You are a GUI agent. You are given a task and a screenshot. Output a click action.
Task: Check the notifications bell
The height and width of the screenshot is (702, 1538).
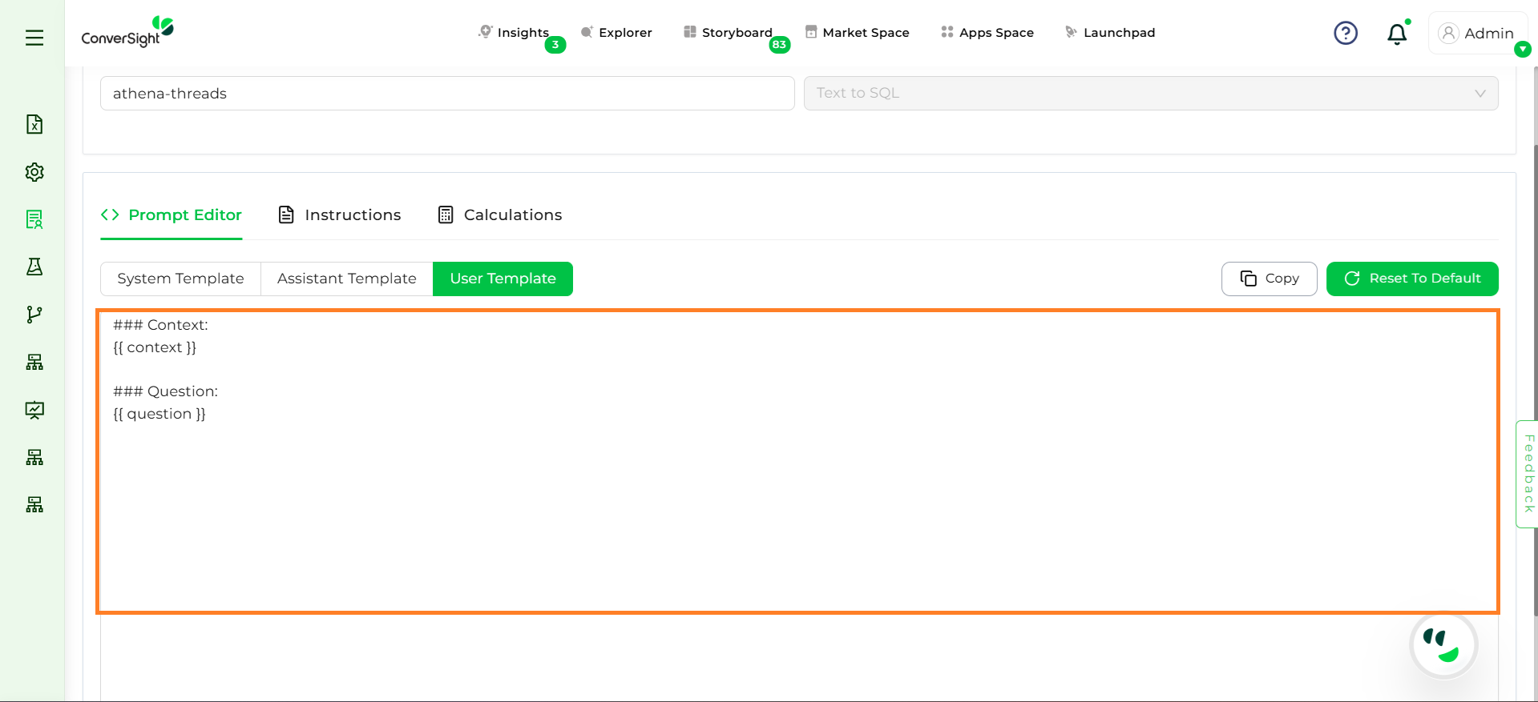coord(1396,34)
